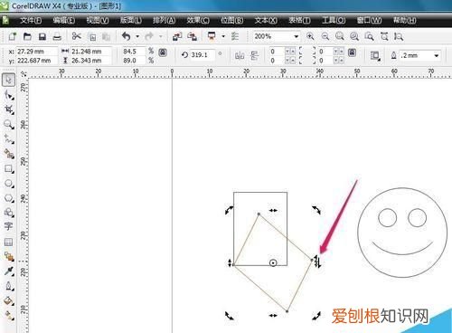
Task: Open the 效果(C) menu
Action: pyautogui.click(x=198, y=20)
